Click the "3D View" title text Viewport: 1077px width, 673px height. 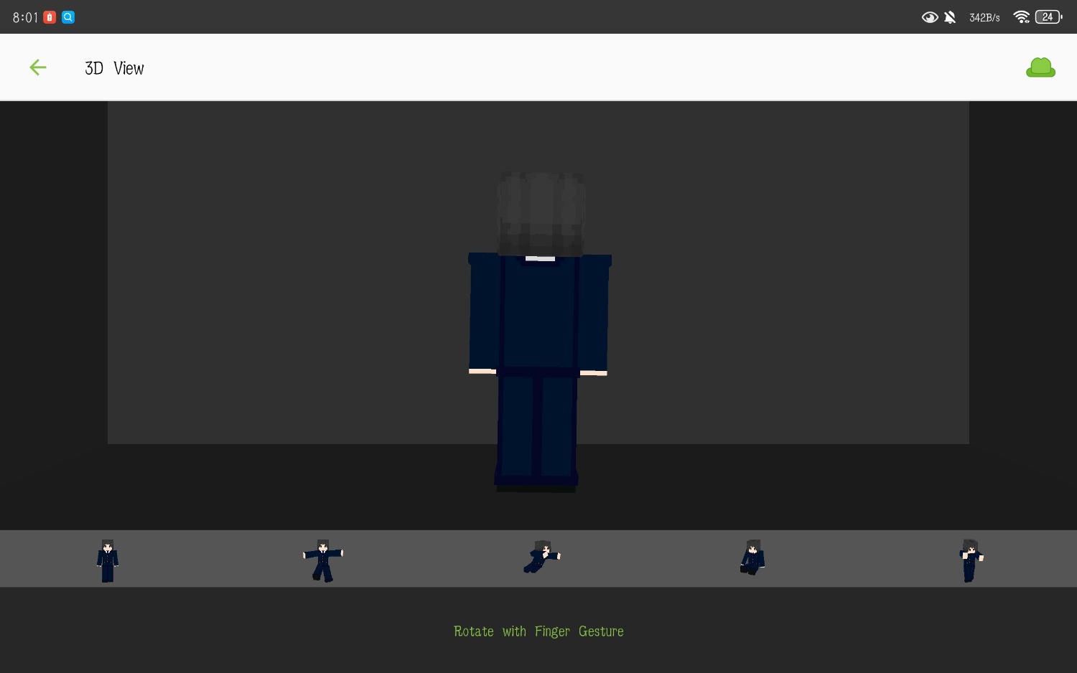[x=114, y=68]
